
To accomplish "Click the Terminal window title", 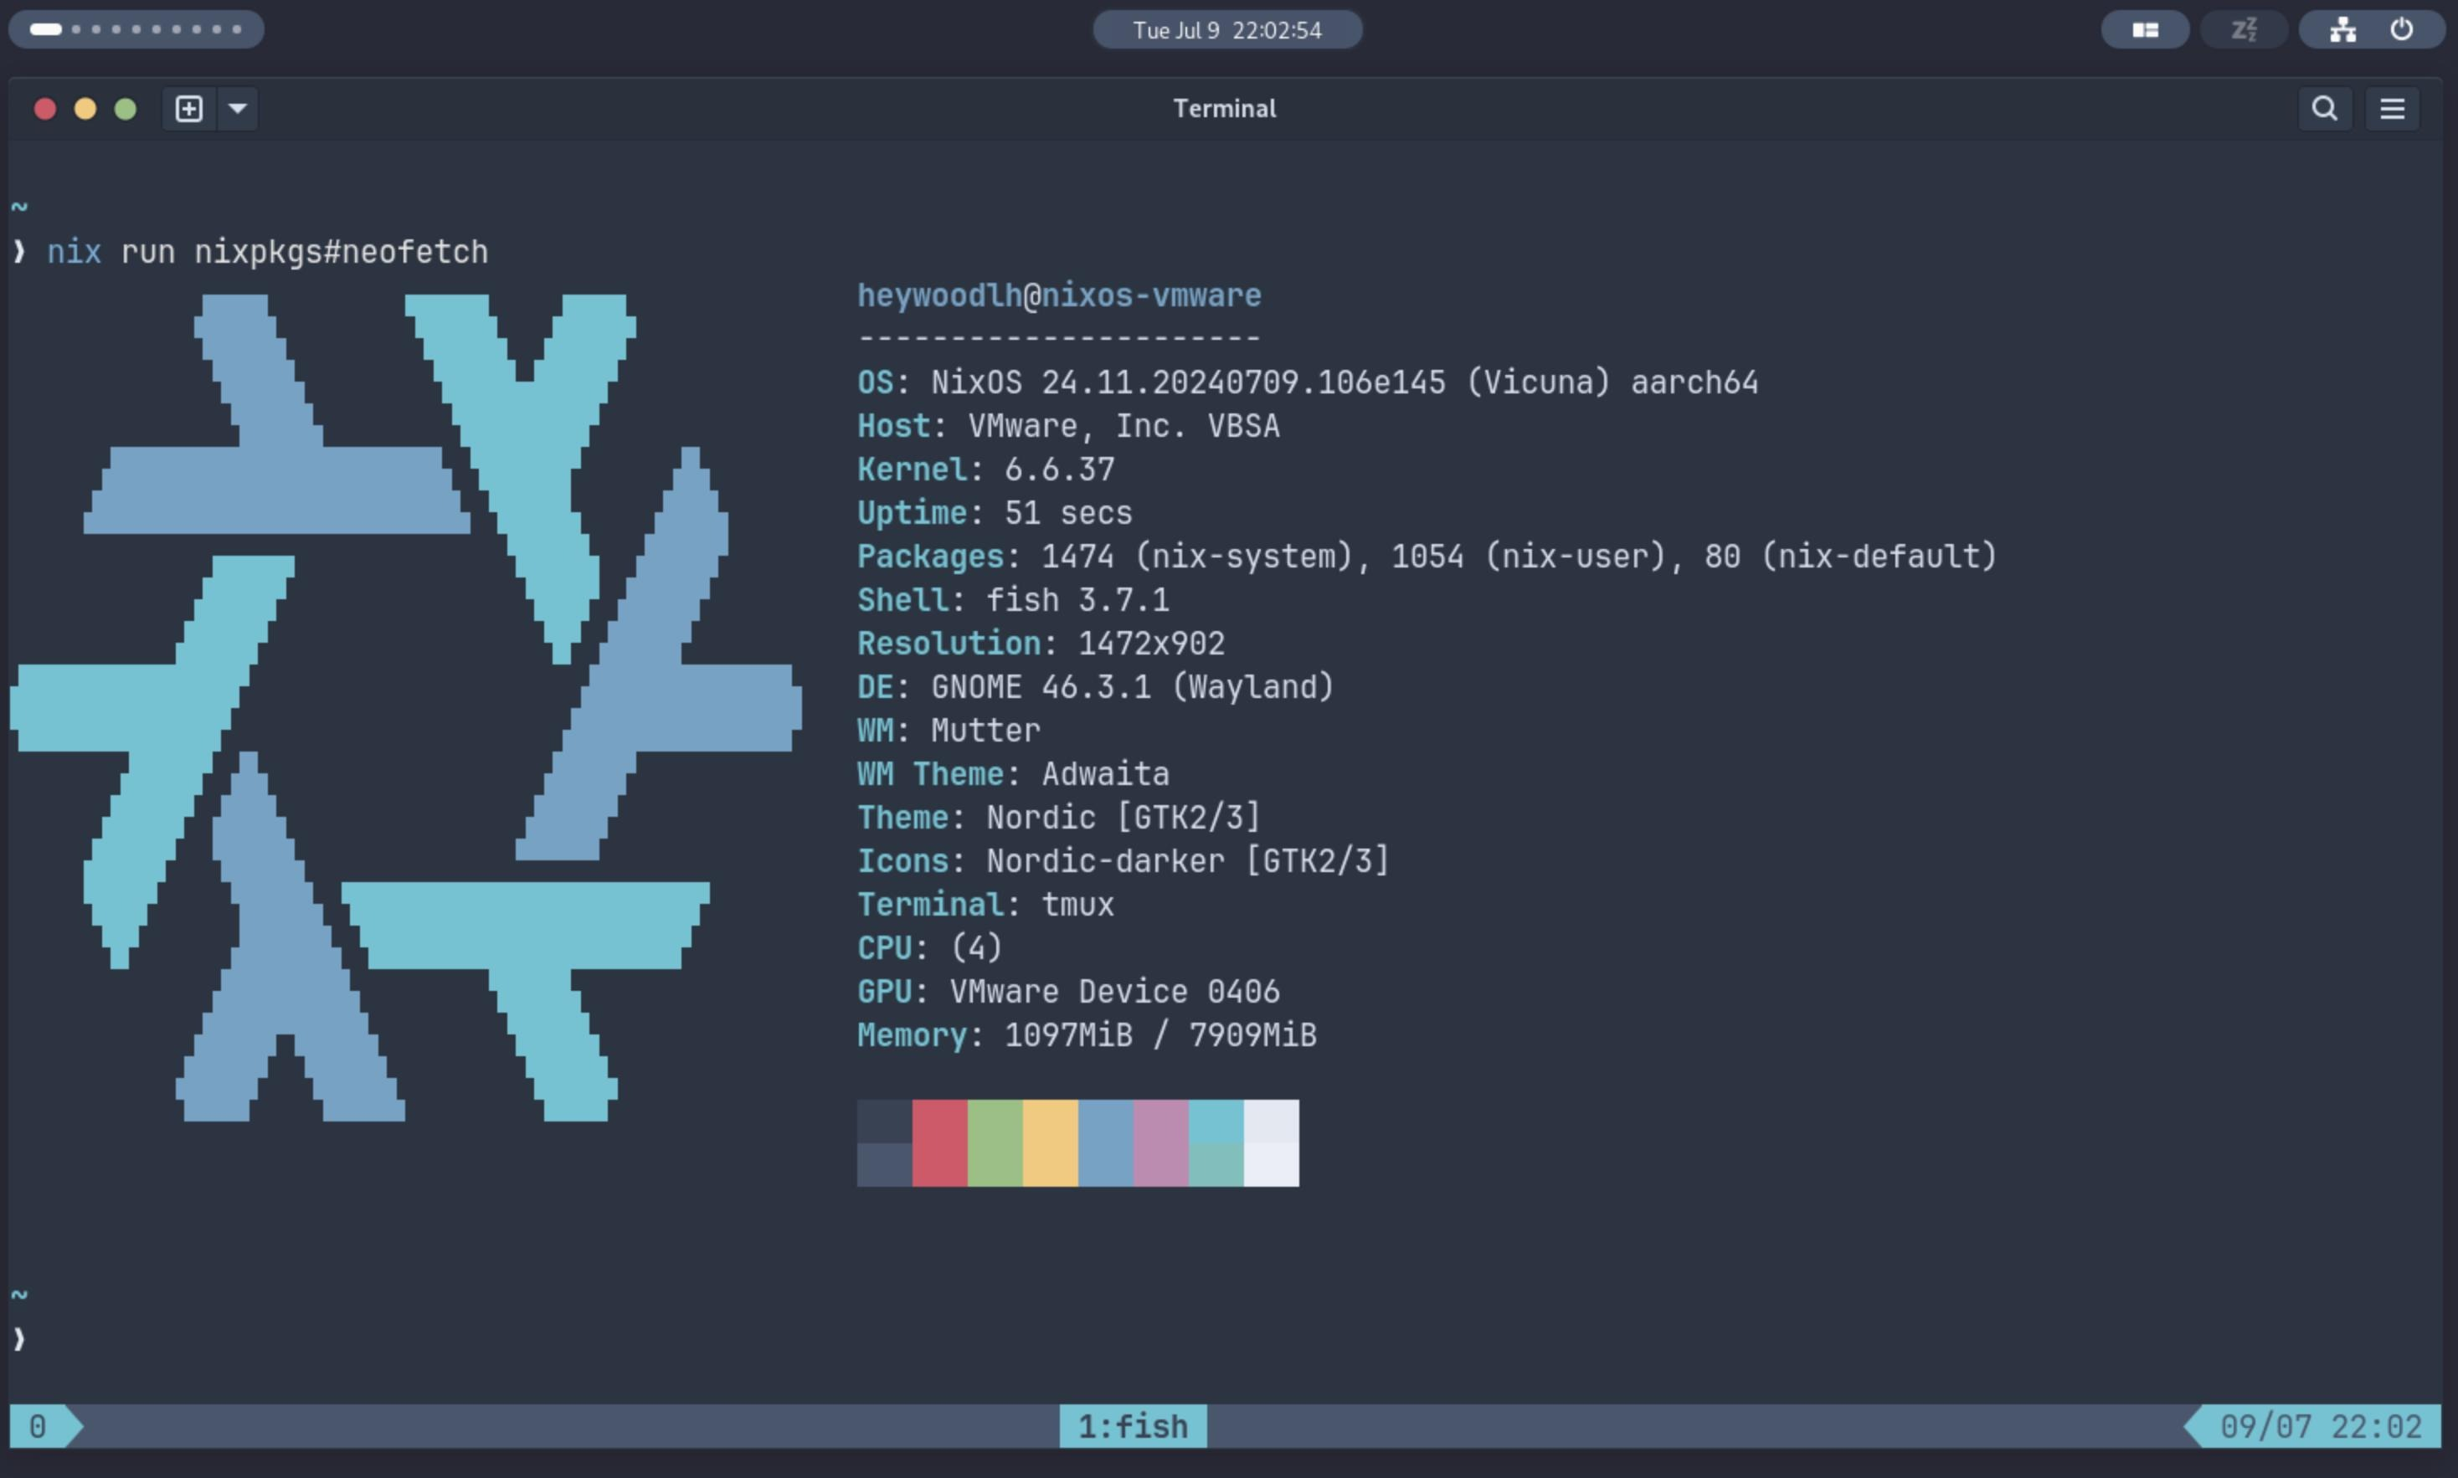I will [1224, 109].
